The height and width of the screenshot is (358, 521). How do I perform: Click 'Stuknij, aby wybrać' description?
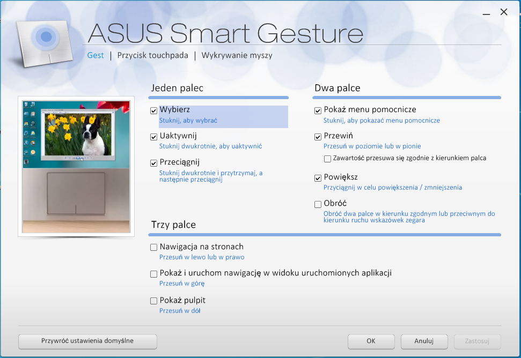[188, 121]
